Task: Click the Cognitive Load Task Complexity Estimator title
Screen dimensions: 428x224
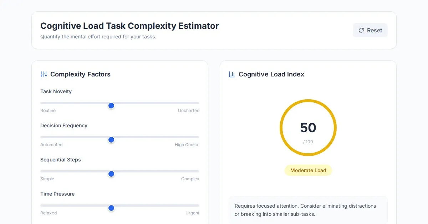Action: click(x=129, y=26)
